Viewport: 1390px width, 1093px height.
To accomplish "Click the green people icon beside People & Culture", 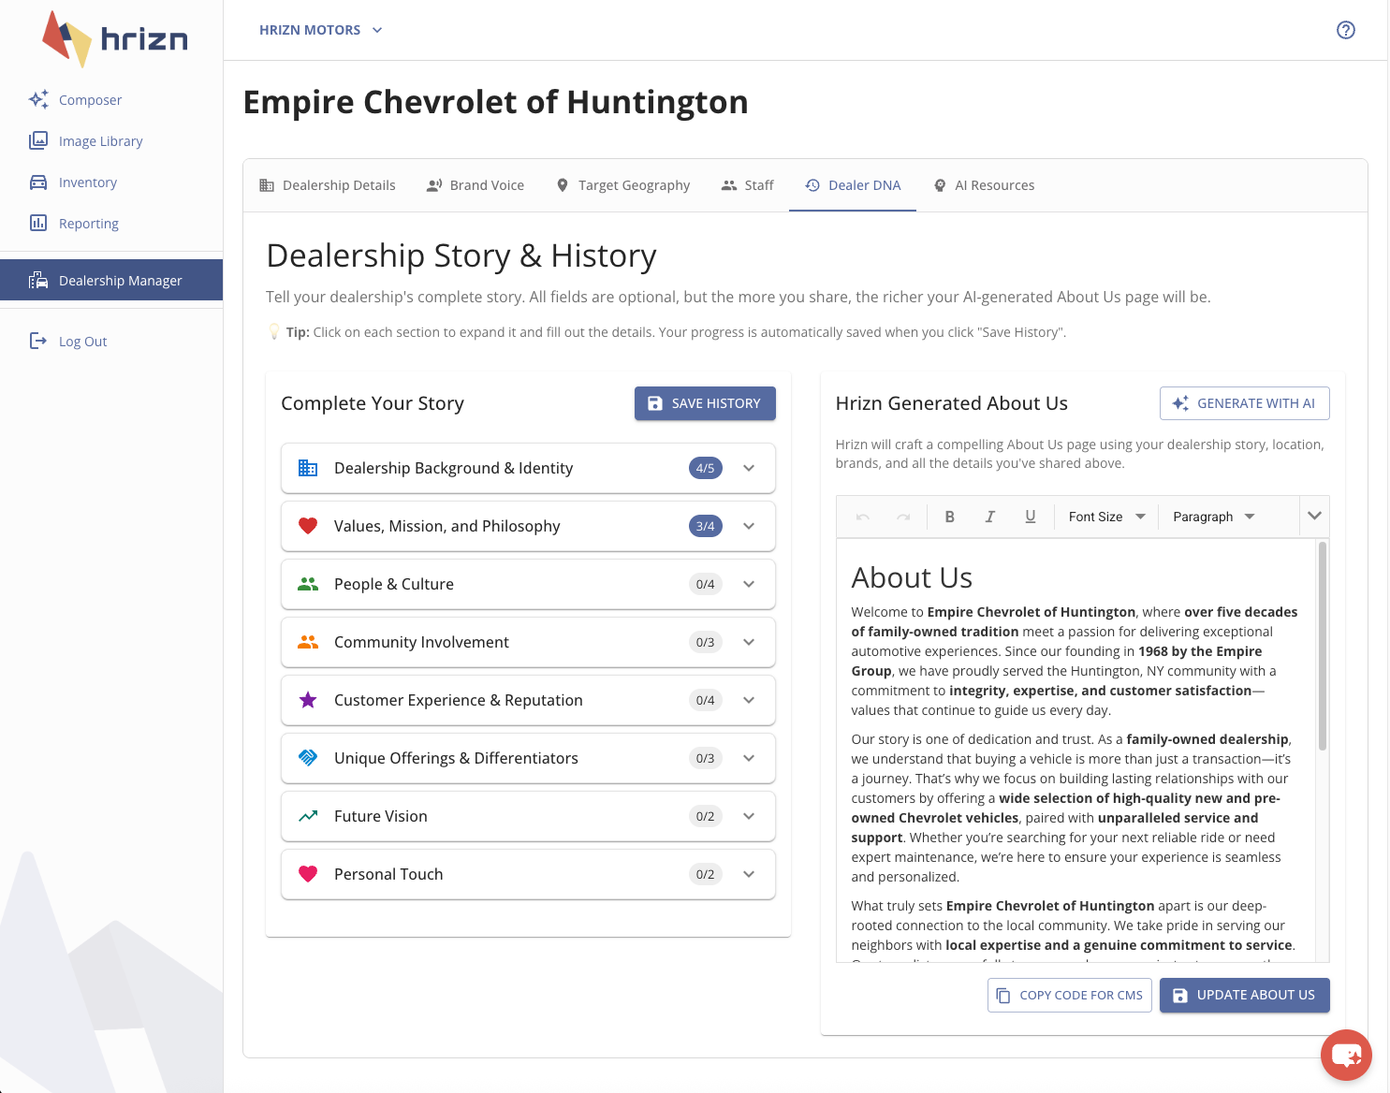I will click(308, 584).
